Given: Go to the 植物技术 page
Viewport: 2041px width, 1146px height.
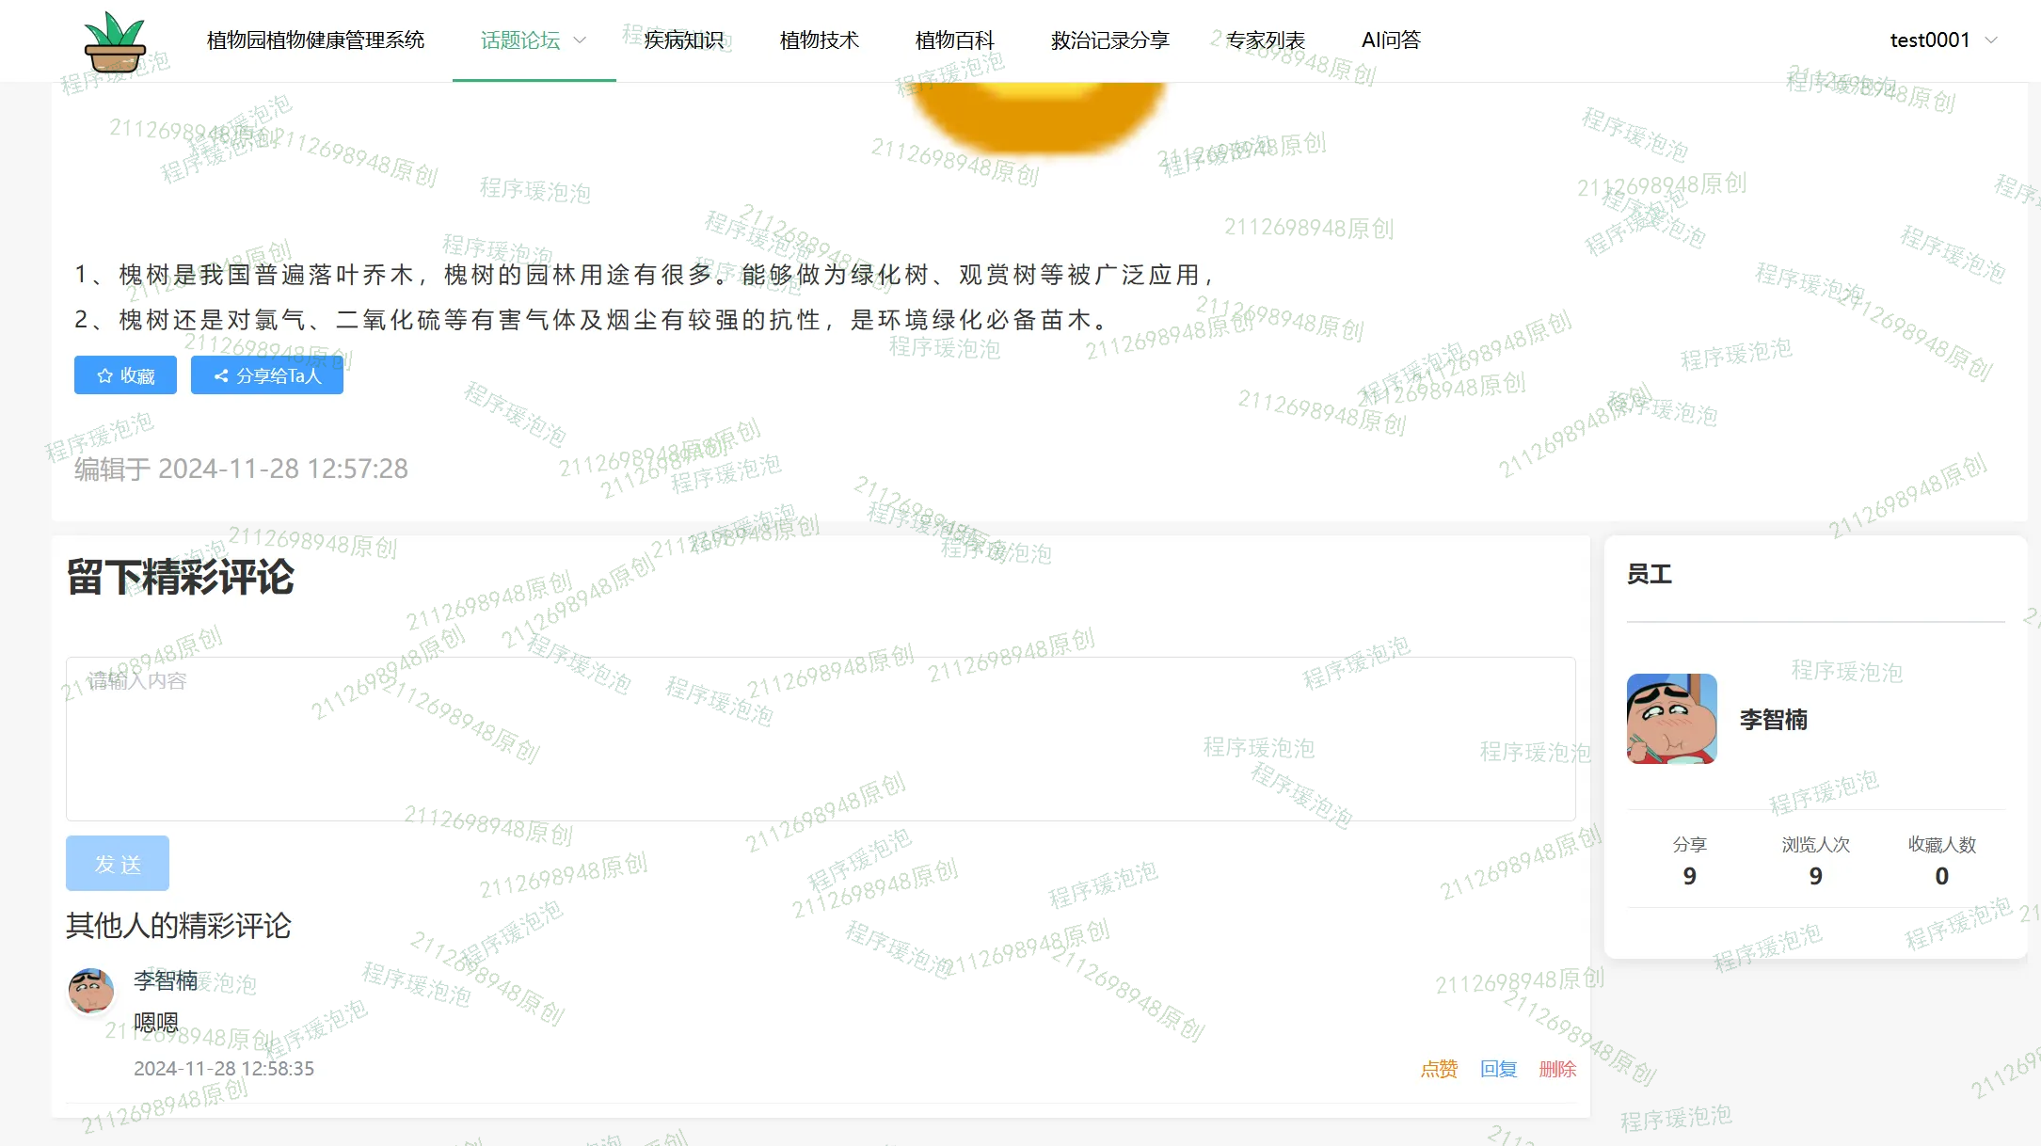Looking at the screenshot, I should [819, 40].
